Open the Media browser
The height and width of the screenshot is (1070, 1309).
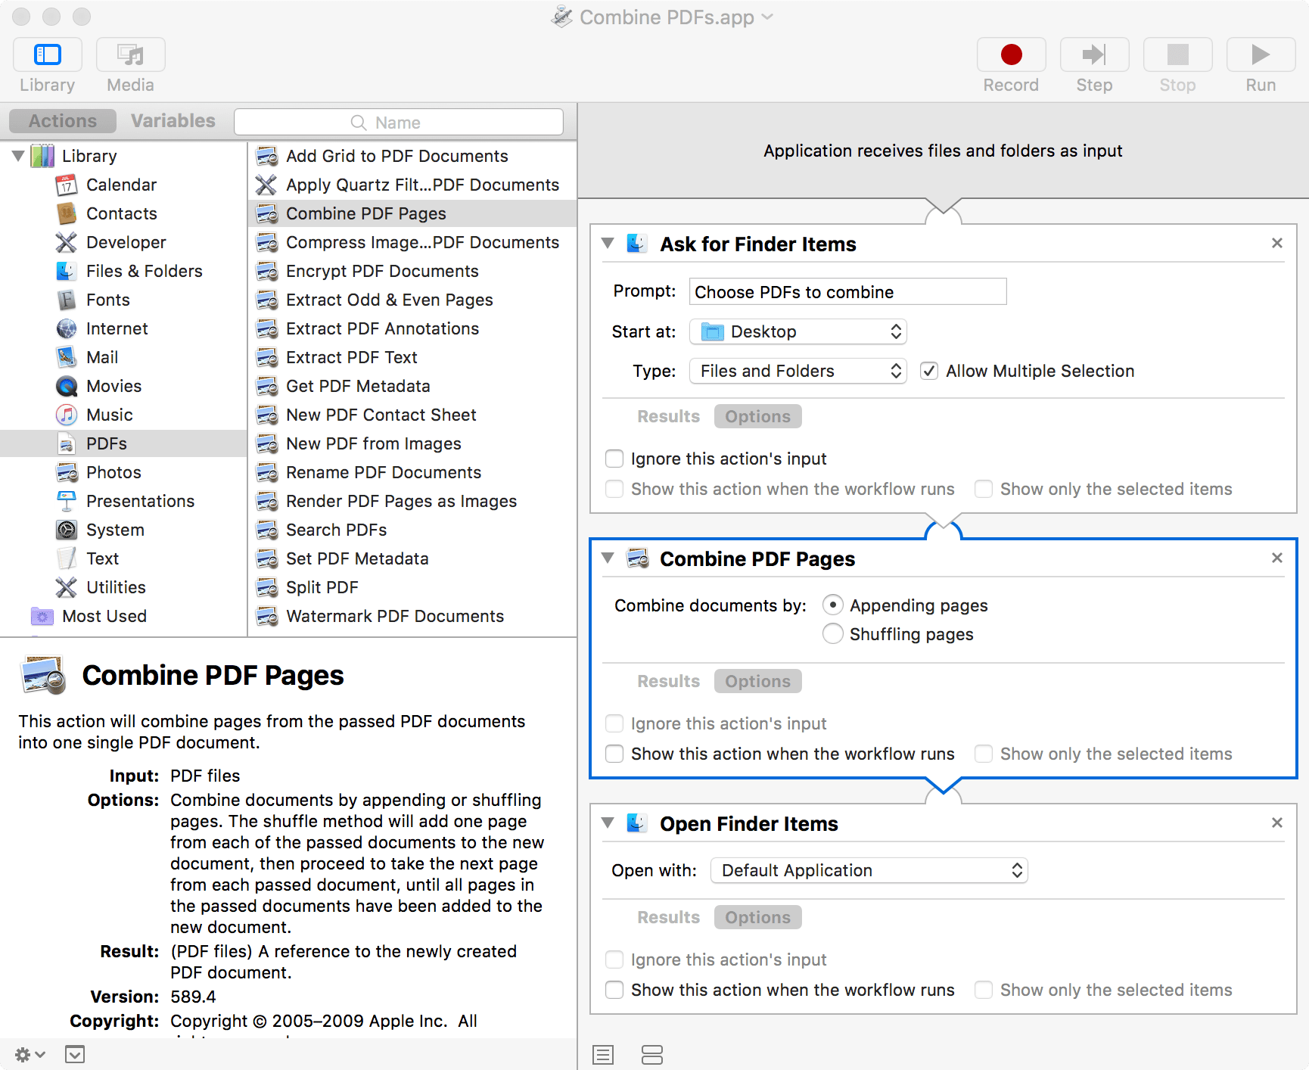pos(129,64)
